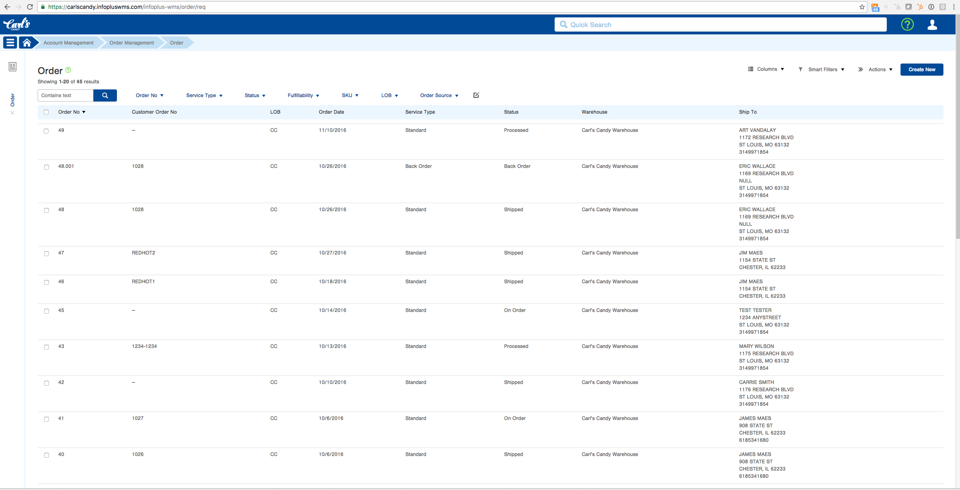Tick the checkbox for order 47
The image size is (960, 490).
pyautogui.click(x=46, y=253)
